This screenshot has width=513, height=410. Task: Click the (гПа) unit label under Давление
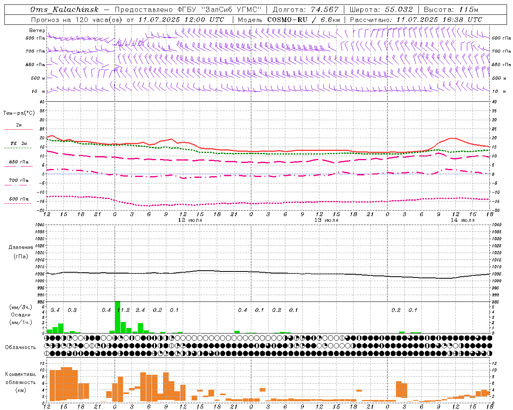20,256
